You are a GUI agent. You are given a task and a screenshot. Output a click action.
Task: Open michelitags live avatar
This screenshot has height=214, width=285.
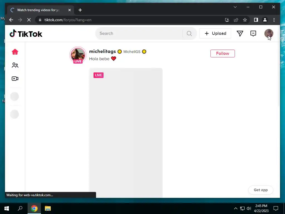pos(78,55)
